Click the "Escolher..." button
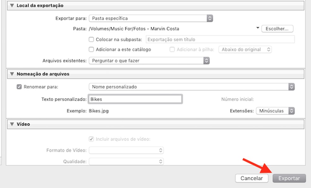 [277, 28]
